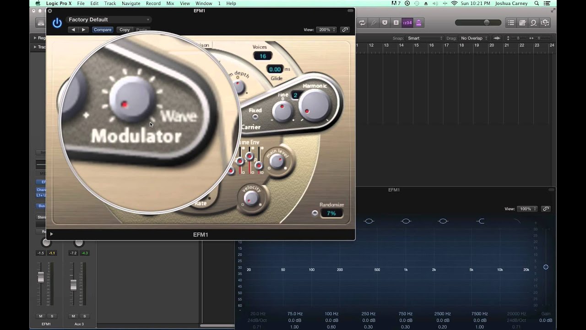Click the Carrier Fine tune knob
The height and width of the screenshot is (330, 586).
282,111
